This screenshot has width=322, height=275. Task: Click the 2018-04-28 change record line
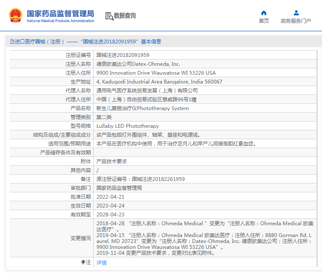(x=205, y=226)
